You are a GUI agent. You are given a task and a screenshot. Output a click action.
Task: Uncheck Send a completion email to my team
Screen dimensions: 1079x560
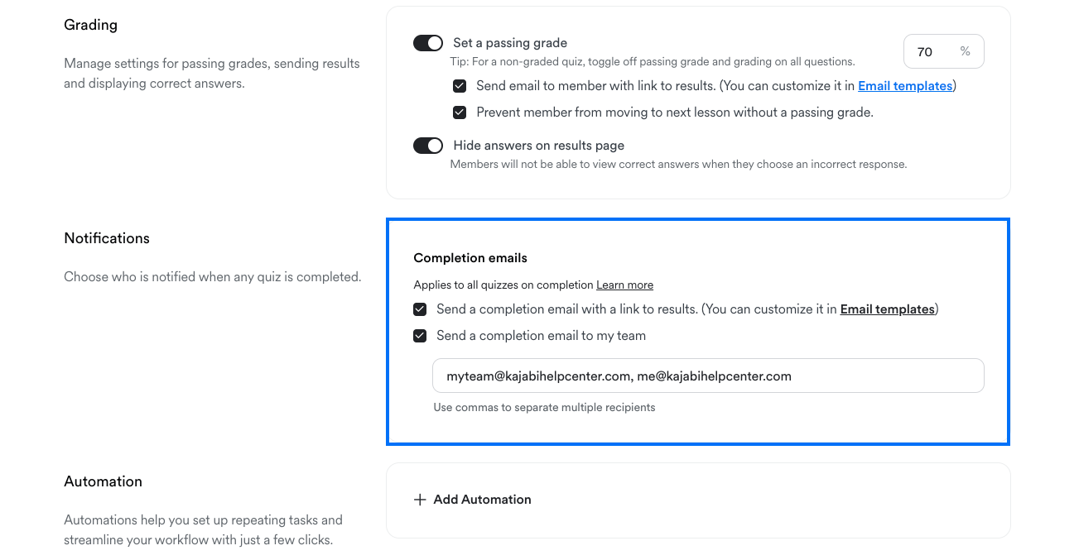tap(420, 336)
